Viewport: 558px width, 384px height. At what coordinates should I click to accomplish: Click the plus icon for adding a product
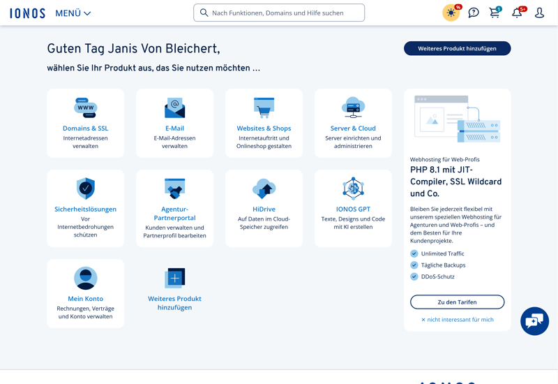click(175, 278)
